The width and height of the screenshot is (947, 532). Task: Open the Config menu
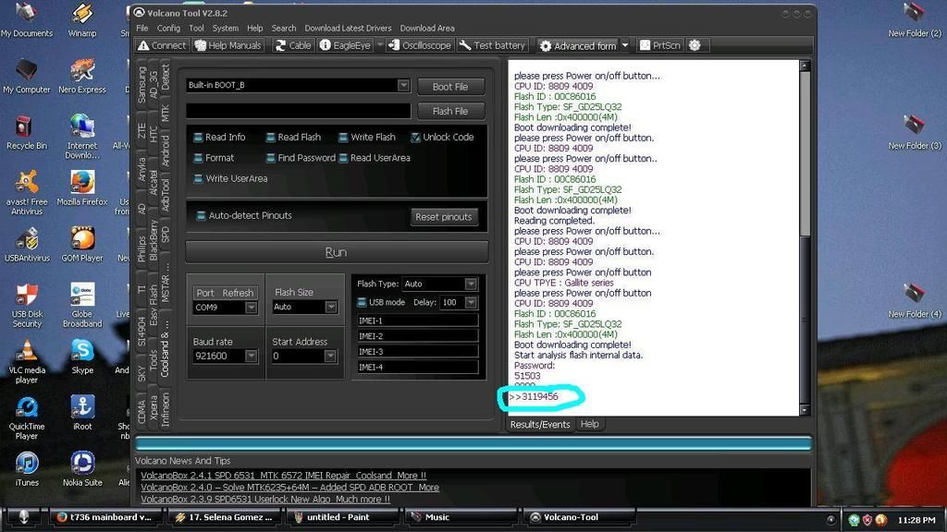pyautogui.click(x=168, y=28)
